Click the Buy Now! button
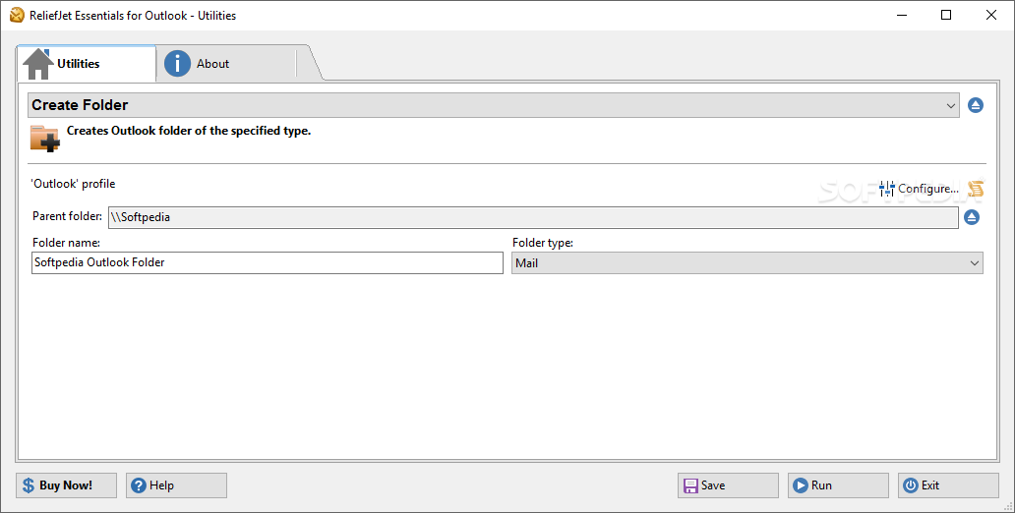 [66, 485]
